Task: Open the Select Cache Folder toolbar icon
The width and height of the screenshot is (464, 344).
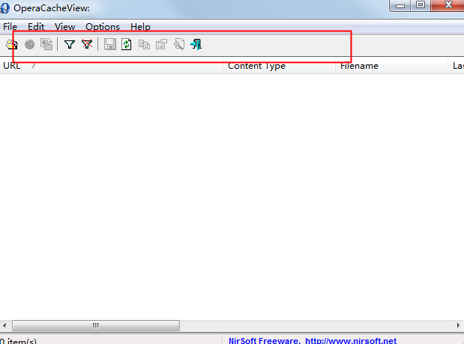Action: pos(12,45)
